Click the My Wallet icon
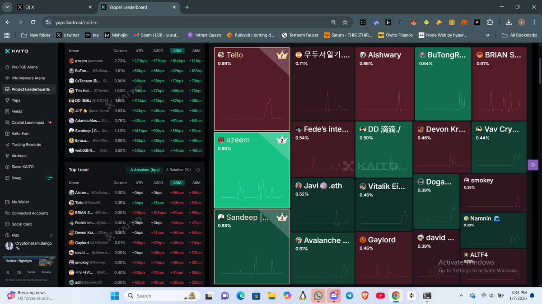This screenshot has height=304, width=542. 7,202
